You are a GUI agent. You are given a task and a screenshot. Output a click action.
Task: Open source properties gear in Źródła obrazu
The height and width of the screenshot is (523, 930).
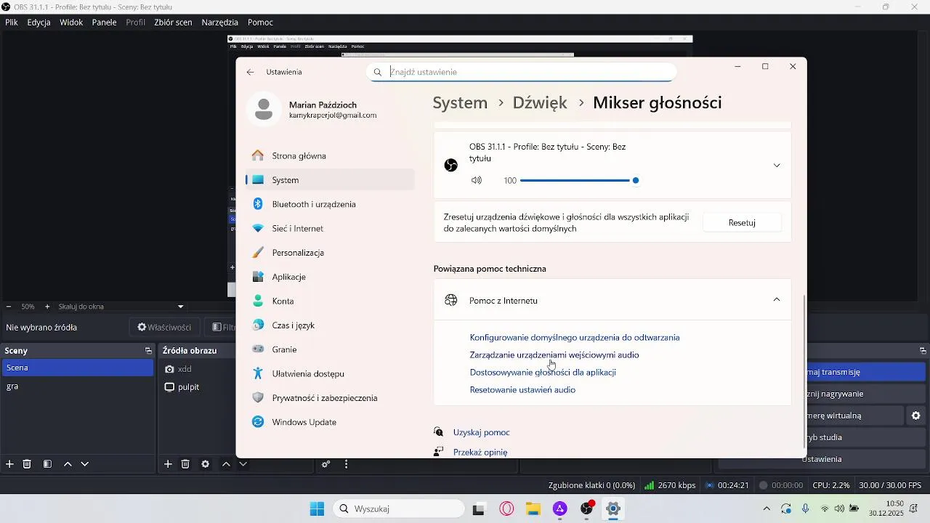pos(206,464)
